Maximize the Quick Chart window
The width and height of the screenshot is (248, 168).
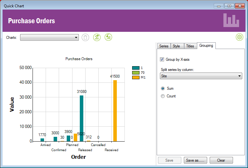pyautogui.click(x=229, y=6)
